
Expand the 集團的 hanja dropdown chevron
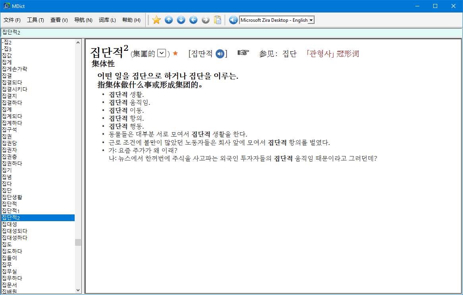coord(161,52)
